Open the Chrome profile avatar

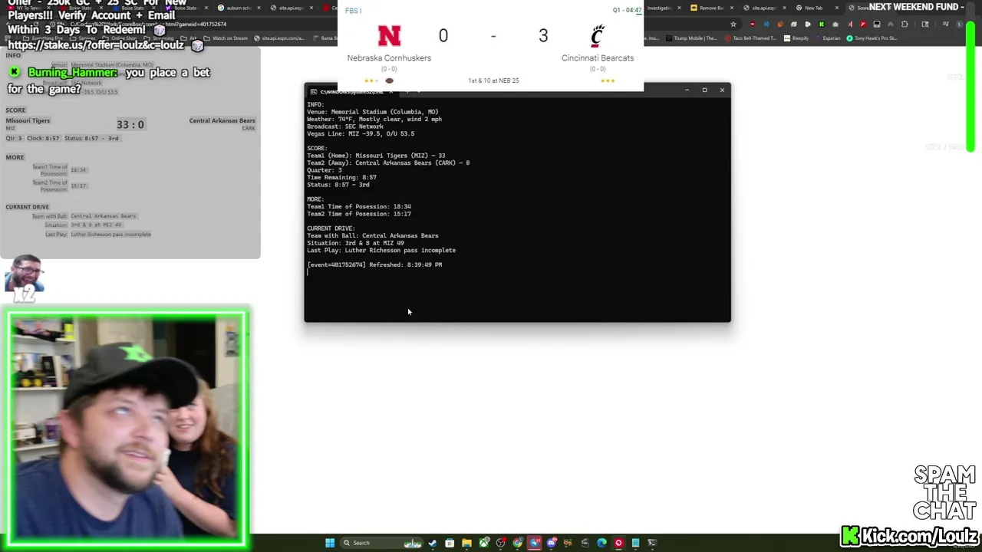[959, 24]
